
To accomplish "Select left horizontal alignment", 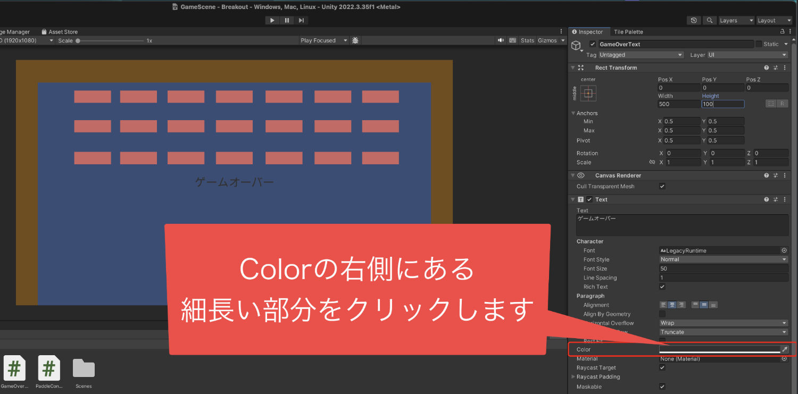I will coord(663,305).
